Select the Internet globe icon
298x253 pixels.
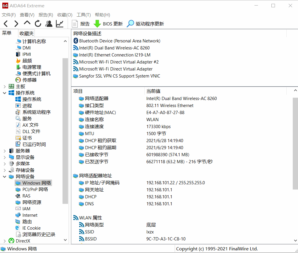pyautogui.click(x=18, y=215)
